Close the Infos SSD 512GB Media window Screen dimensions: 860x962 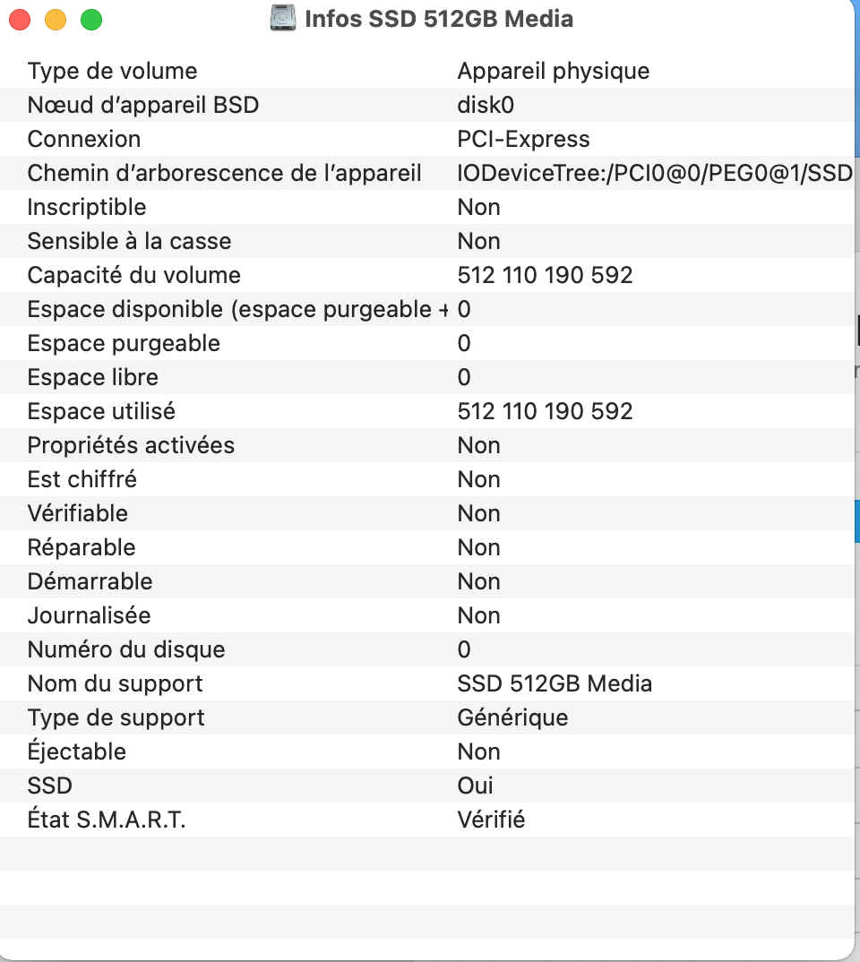pyautogui.click(x=20, y=20)
